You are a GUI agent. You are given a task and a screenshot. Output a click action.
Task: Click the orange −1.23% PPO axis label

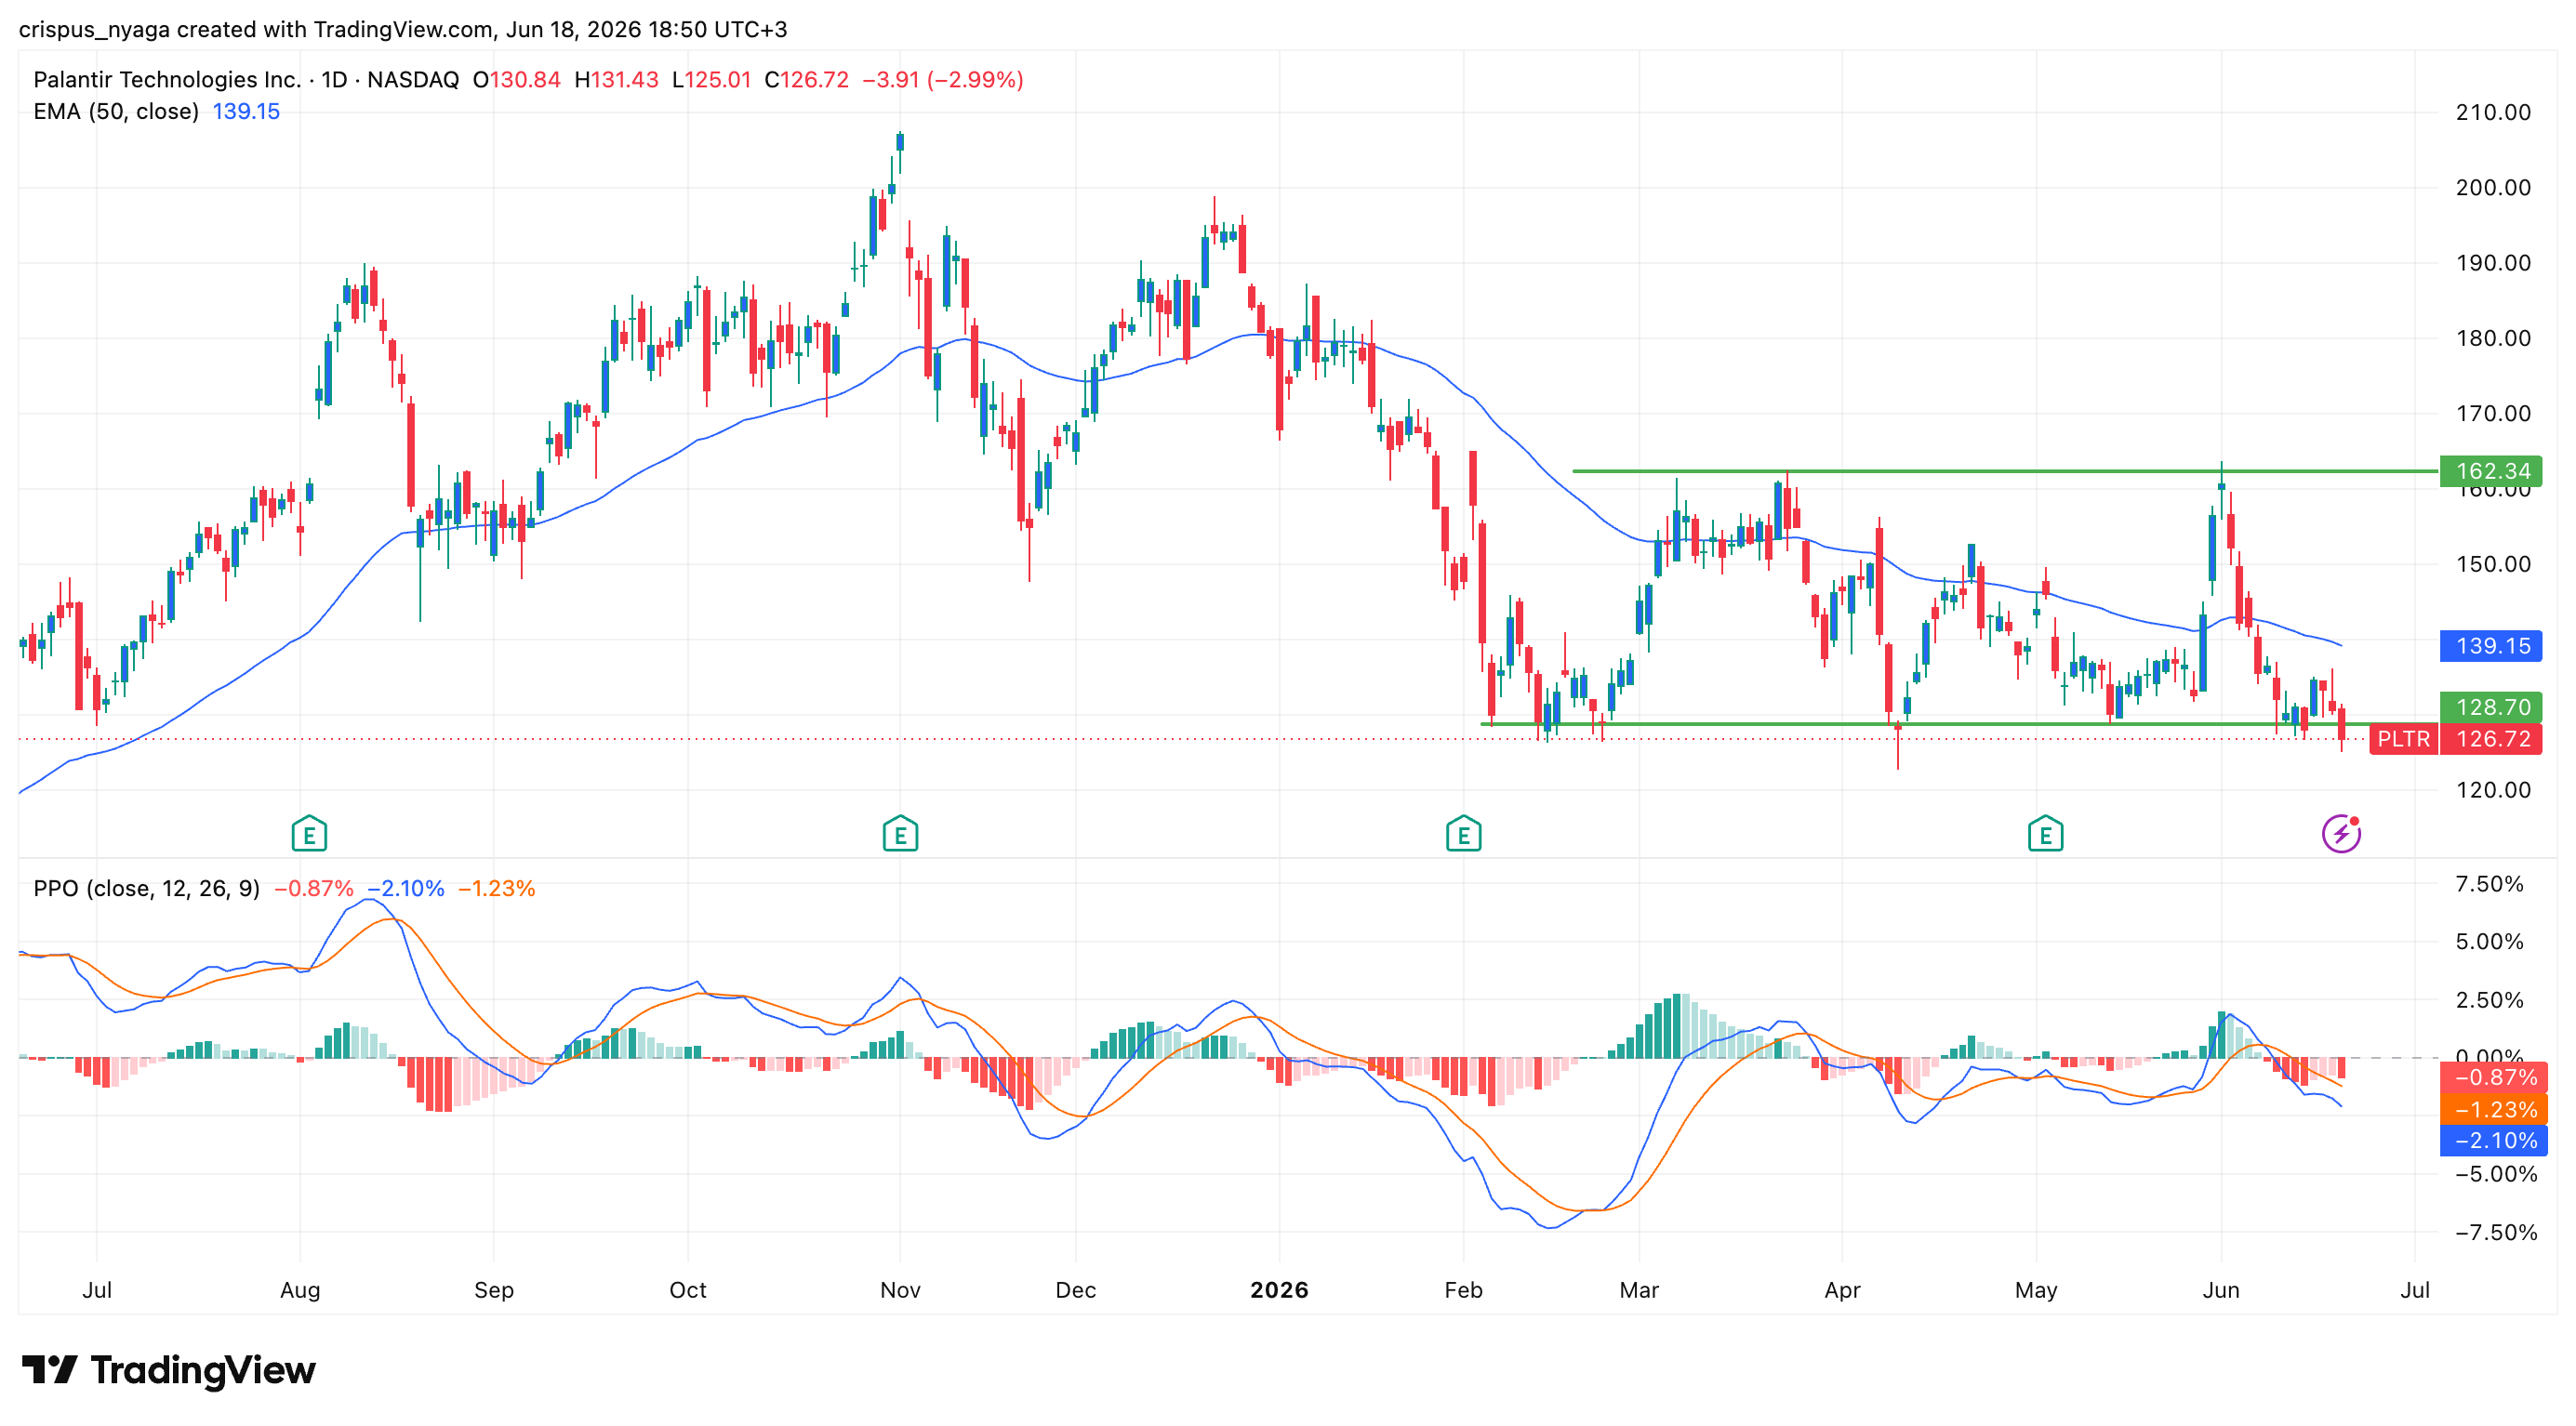pos(2494,1109)
